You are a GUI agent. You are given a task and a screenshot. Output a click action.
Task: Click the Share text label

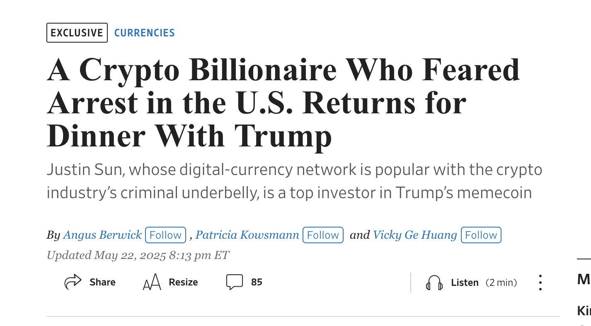102,282
